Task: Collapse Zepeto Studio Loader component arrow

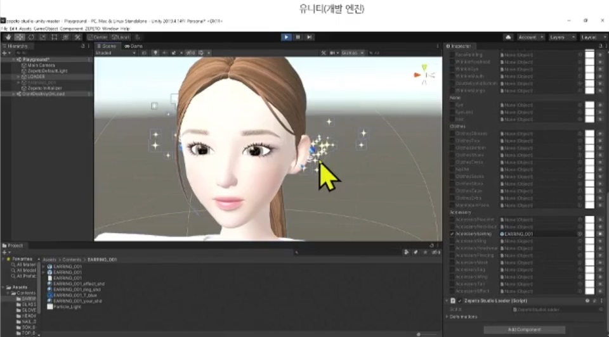Action: (x=447, y=300)
